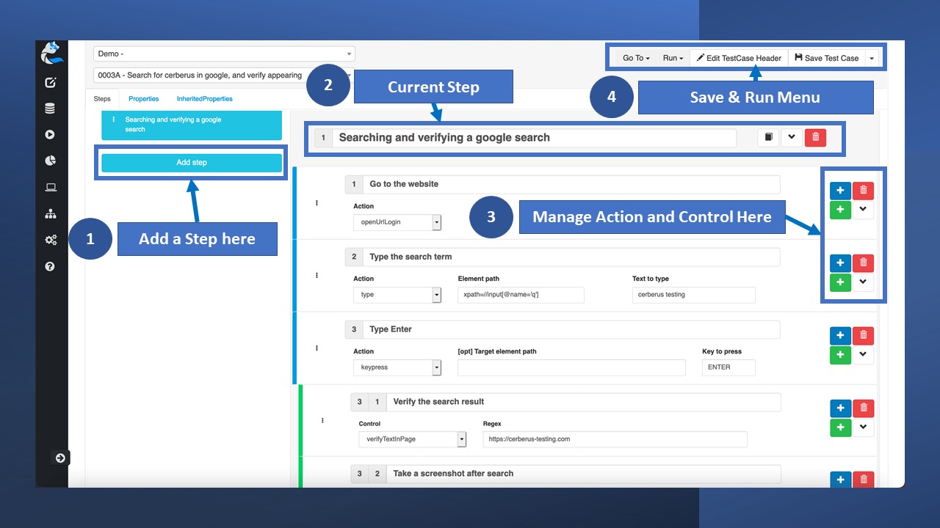Click the 'Save Test Case' button
Viewport: 940px width, 528px height.
826,58
